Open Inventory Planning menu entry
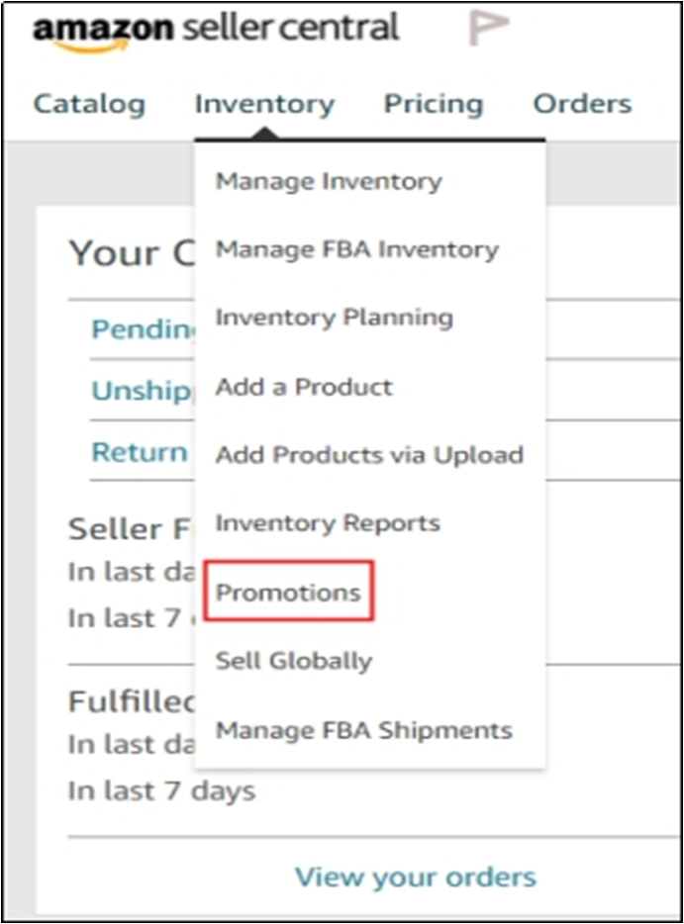This screenshot has height=924, width=684. [x=334, y=318]
